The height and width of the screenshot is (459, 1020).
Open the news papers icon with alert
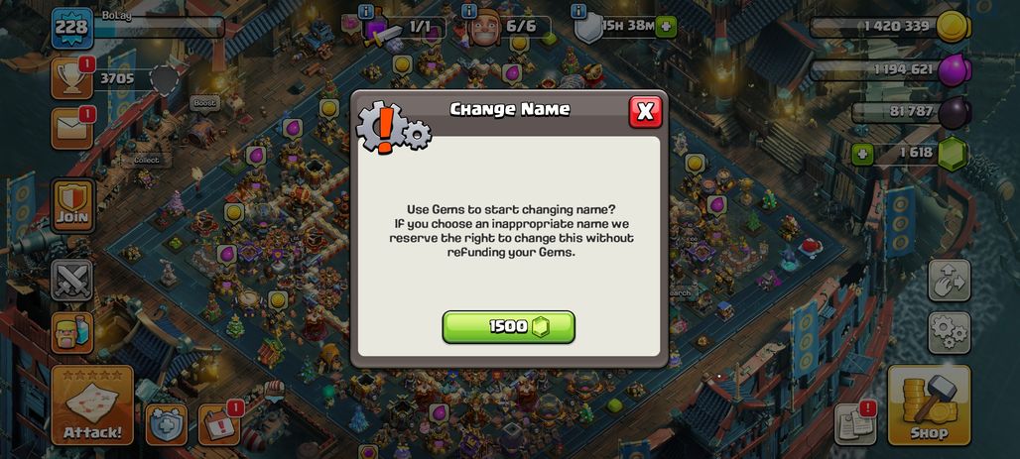[x=854, y=424]
